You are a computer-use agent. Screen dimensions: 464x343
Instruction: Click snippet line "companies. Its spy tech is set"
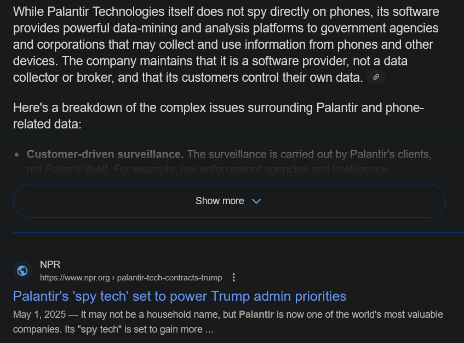click(113, 330)
